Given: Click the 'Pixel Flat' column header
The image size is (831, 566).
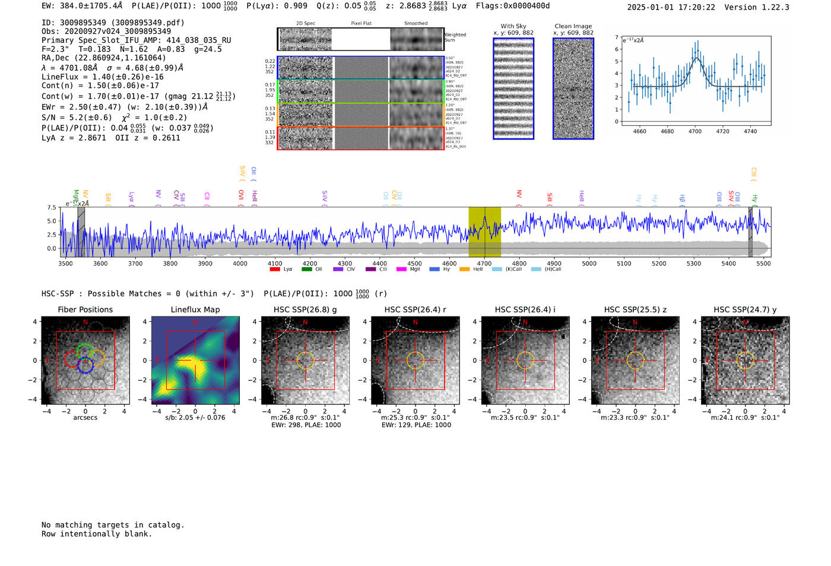Looking at the screenshot, I should pos(361,23).
